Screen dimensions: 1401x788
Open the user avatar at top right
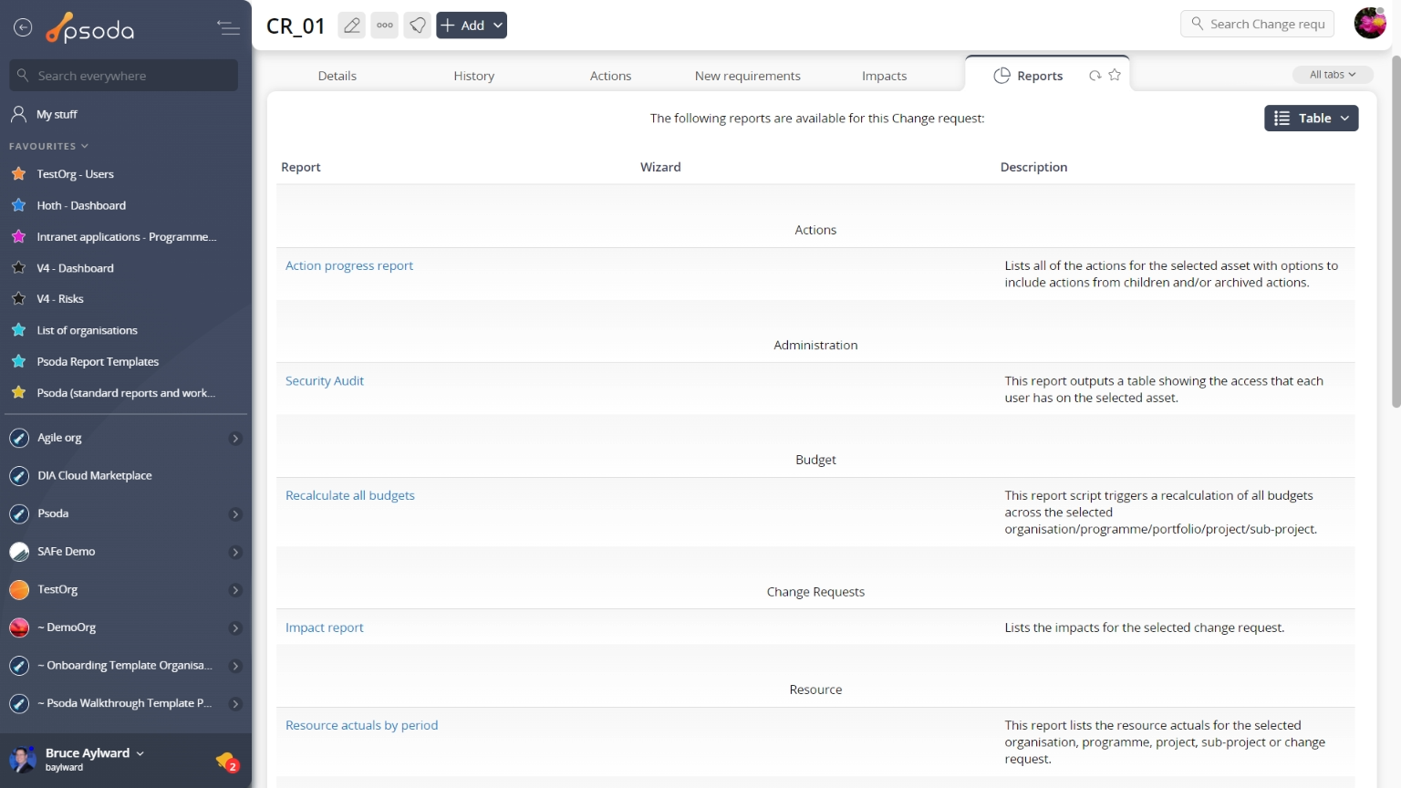[x=1369, y=24]
